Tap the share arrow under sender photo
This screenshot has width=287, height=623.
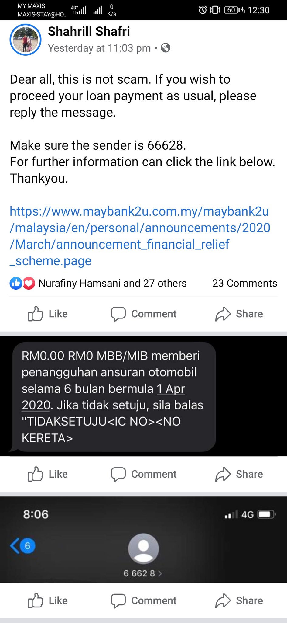tap(223, 601)
